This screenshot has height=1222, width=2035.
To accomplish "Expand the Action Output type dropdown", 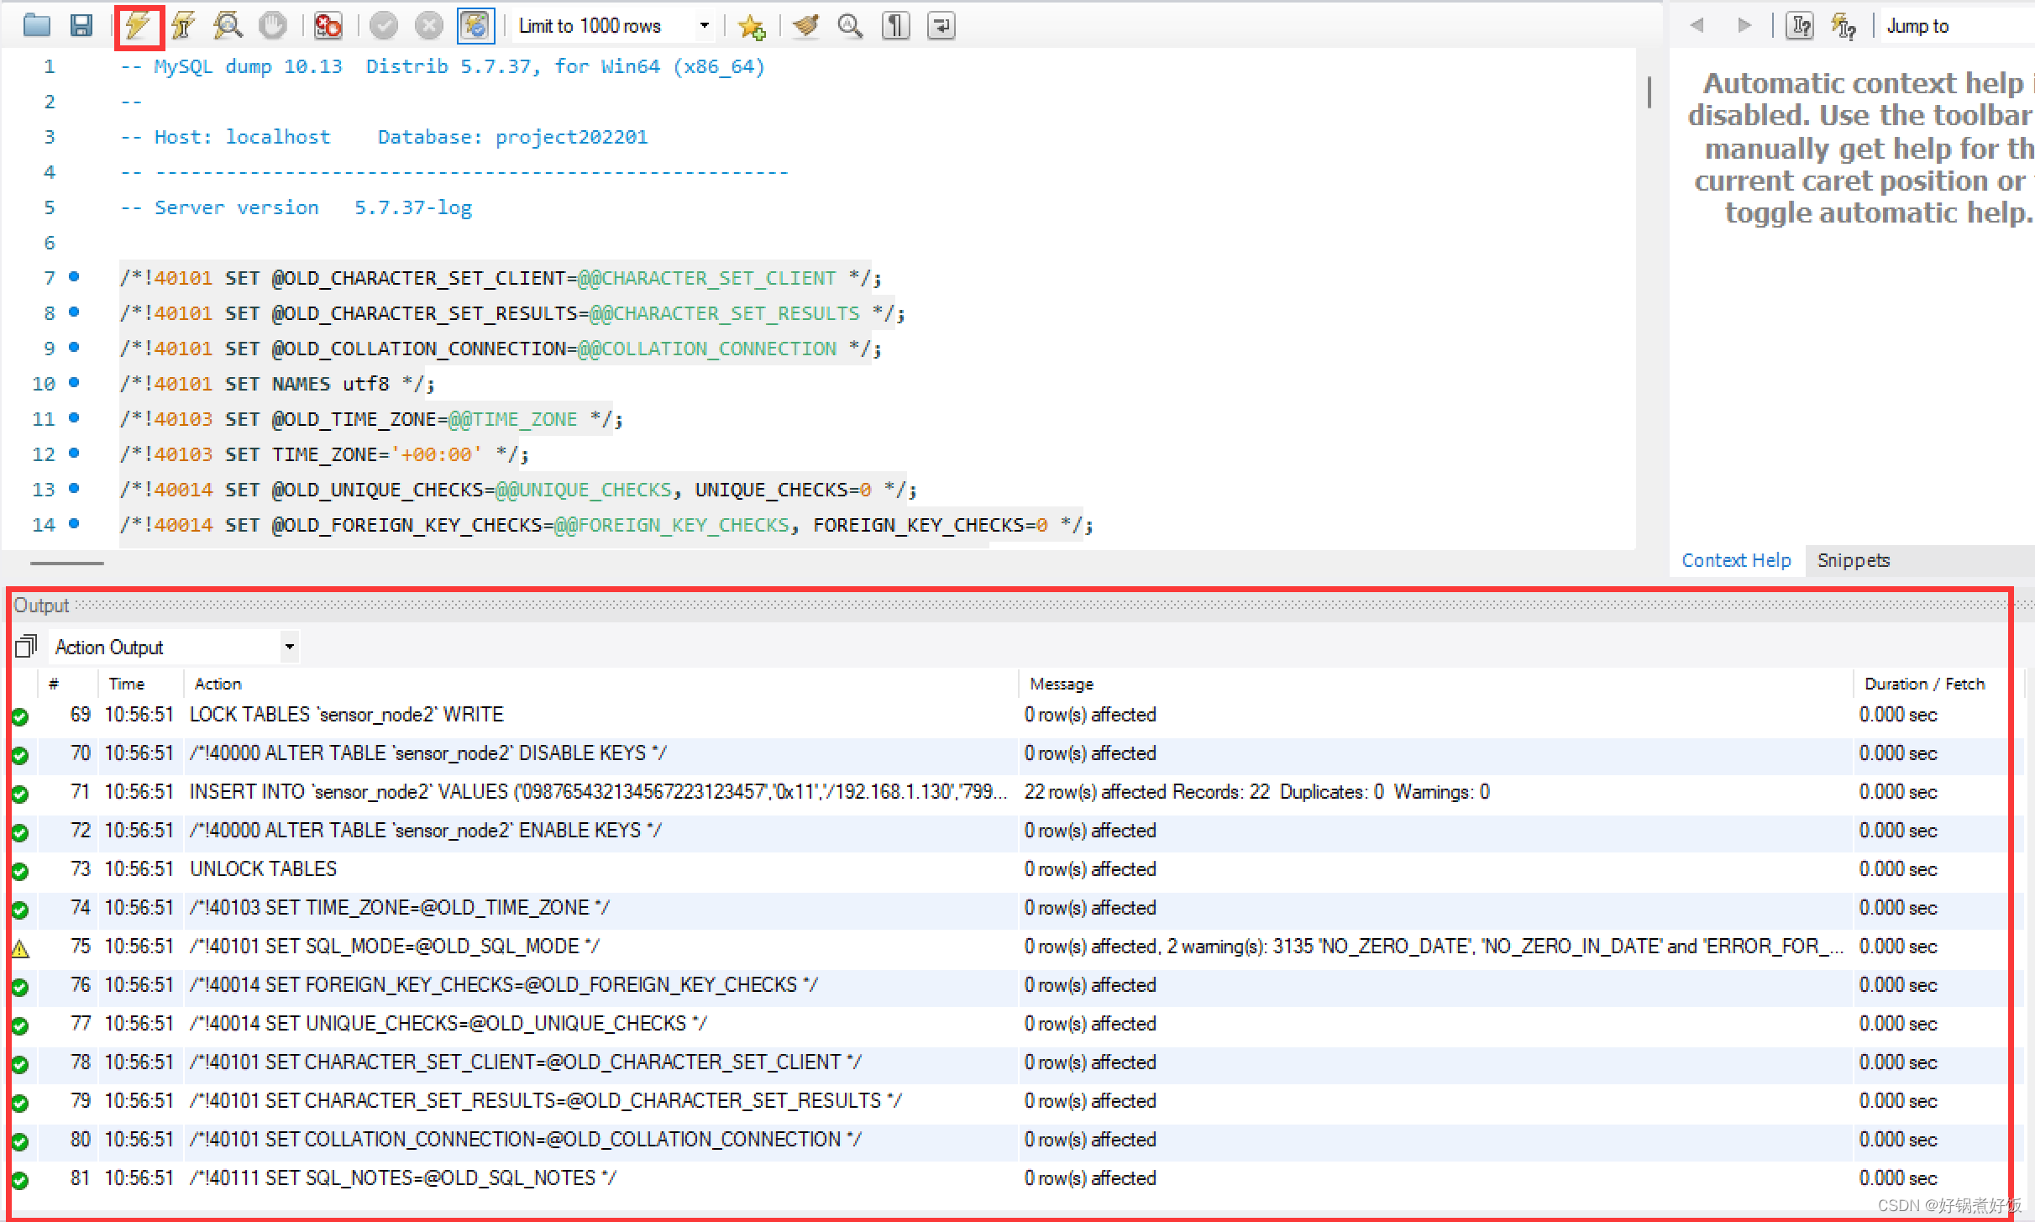I will tap(290, 647).
